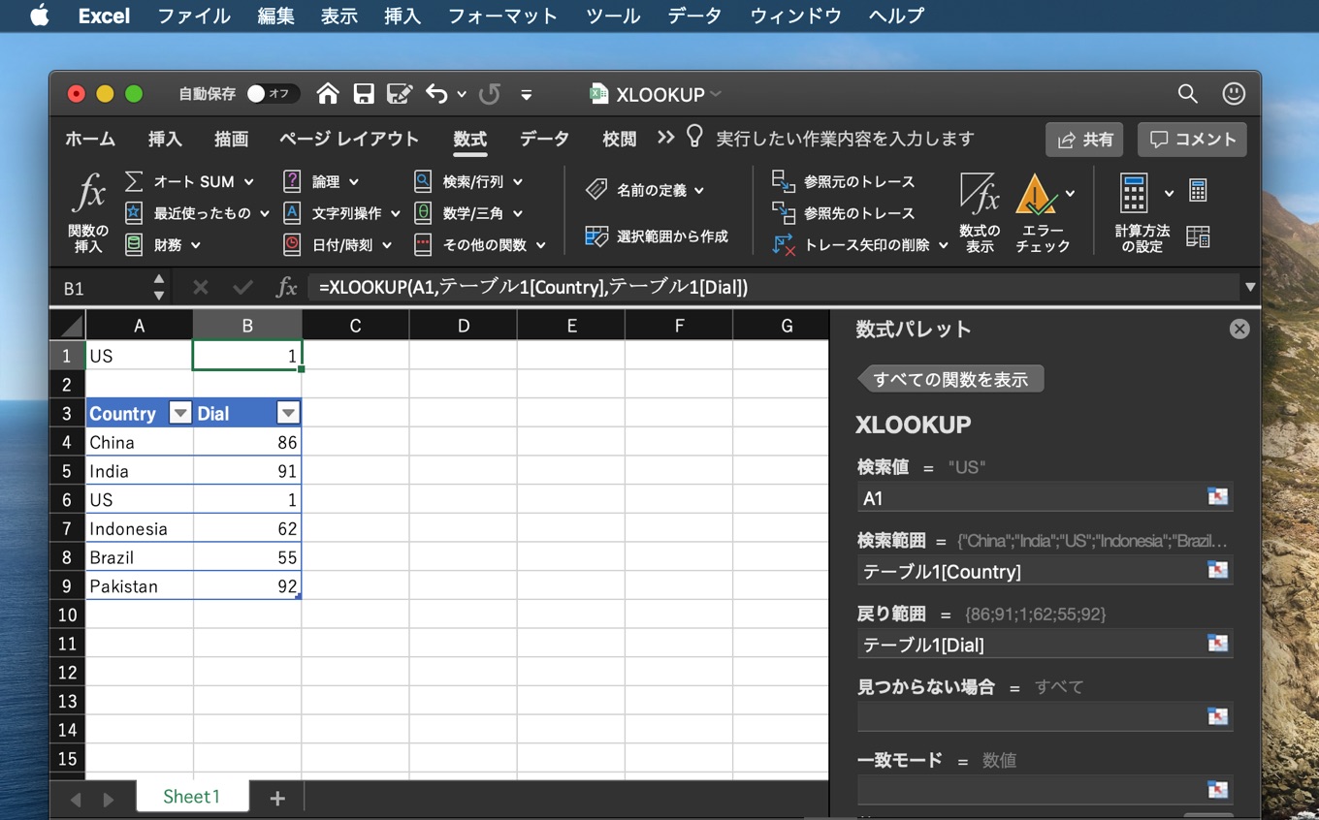Image resolution: width=1319 pixels, height=820 pixels.
Task: Click the 共有 share button
Action: (x=1084, y=140)
